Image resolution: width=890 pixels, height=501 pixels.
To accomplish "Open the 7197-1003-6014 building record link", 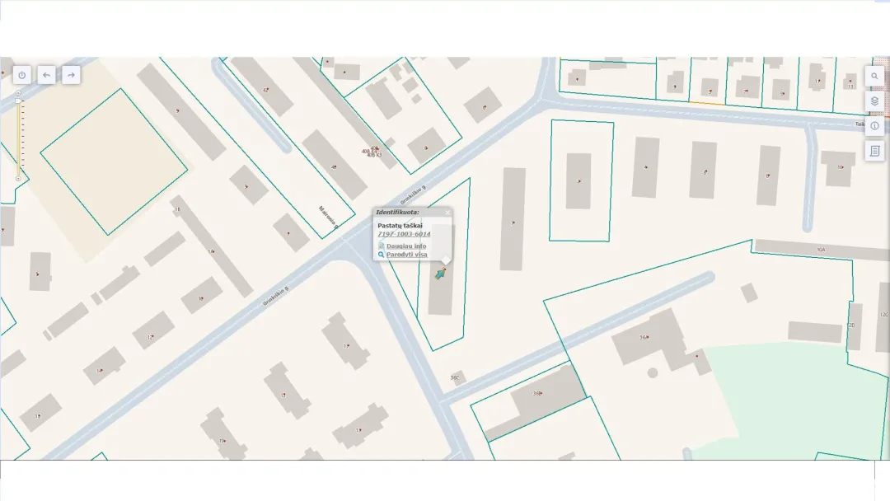I will pyautogui.click(x=404, y=234).
